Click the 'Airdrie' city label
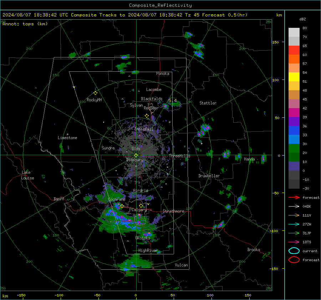The height and width of the screenshot is (300, 321). pos(141,190)
